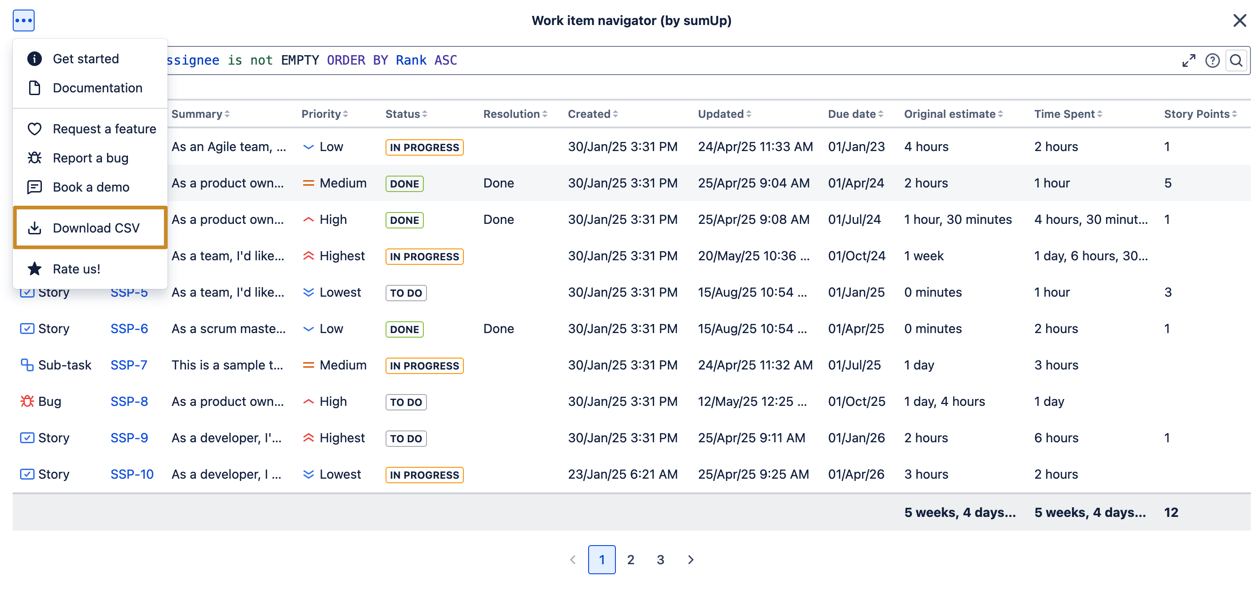Expand the JQL query editor
1260x607 pixels.
click(x=1188, y=61)
